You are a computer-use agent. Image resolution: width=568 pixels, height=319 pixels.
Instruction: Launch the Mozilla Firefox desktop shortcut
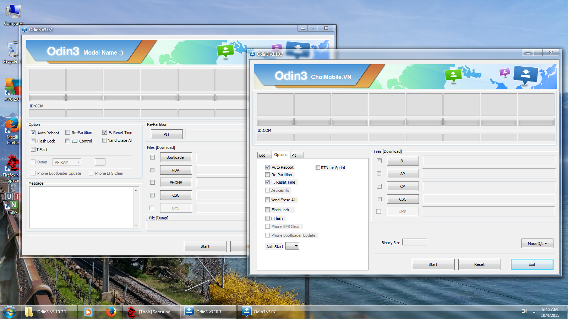12,131
